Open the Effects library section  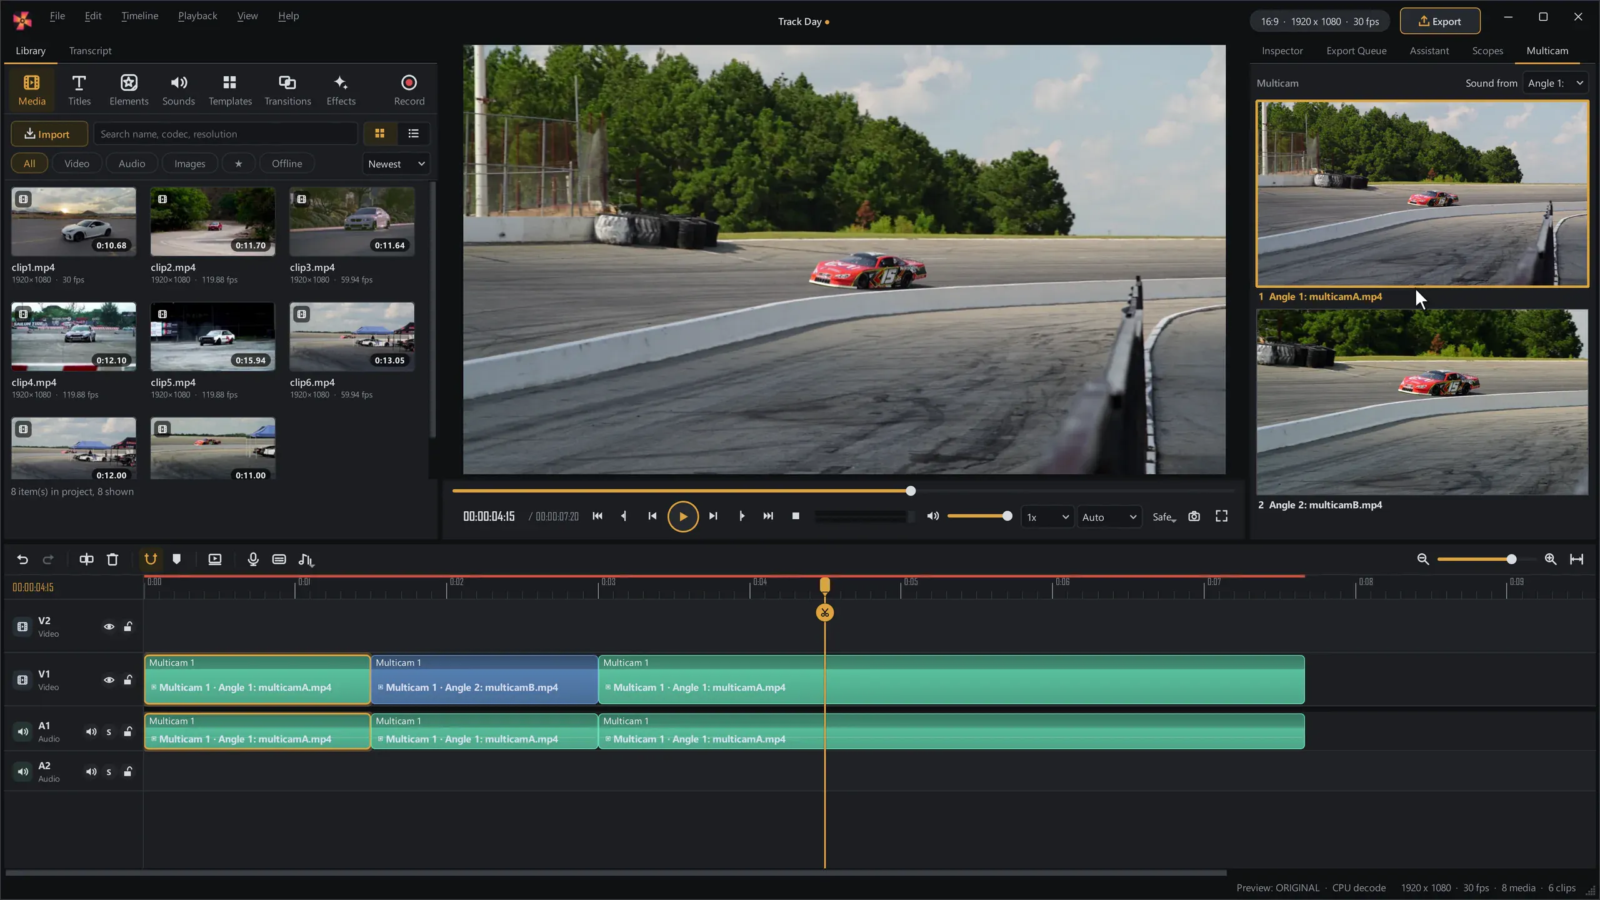coord(341,90)
